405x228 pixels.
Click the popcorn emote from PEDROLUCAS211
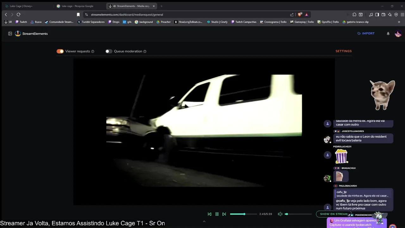[x=341, y=156]
